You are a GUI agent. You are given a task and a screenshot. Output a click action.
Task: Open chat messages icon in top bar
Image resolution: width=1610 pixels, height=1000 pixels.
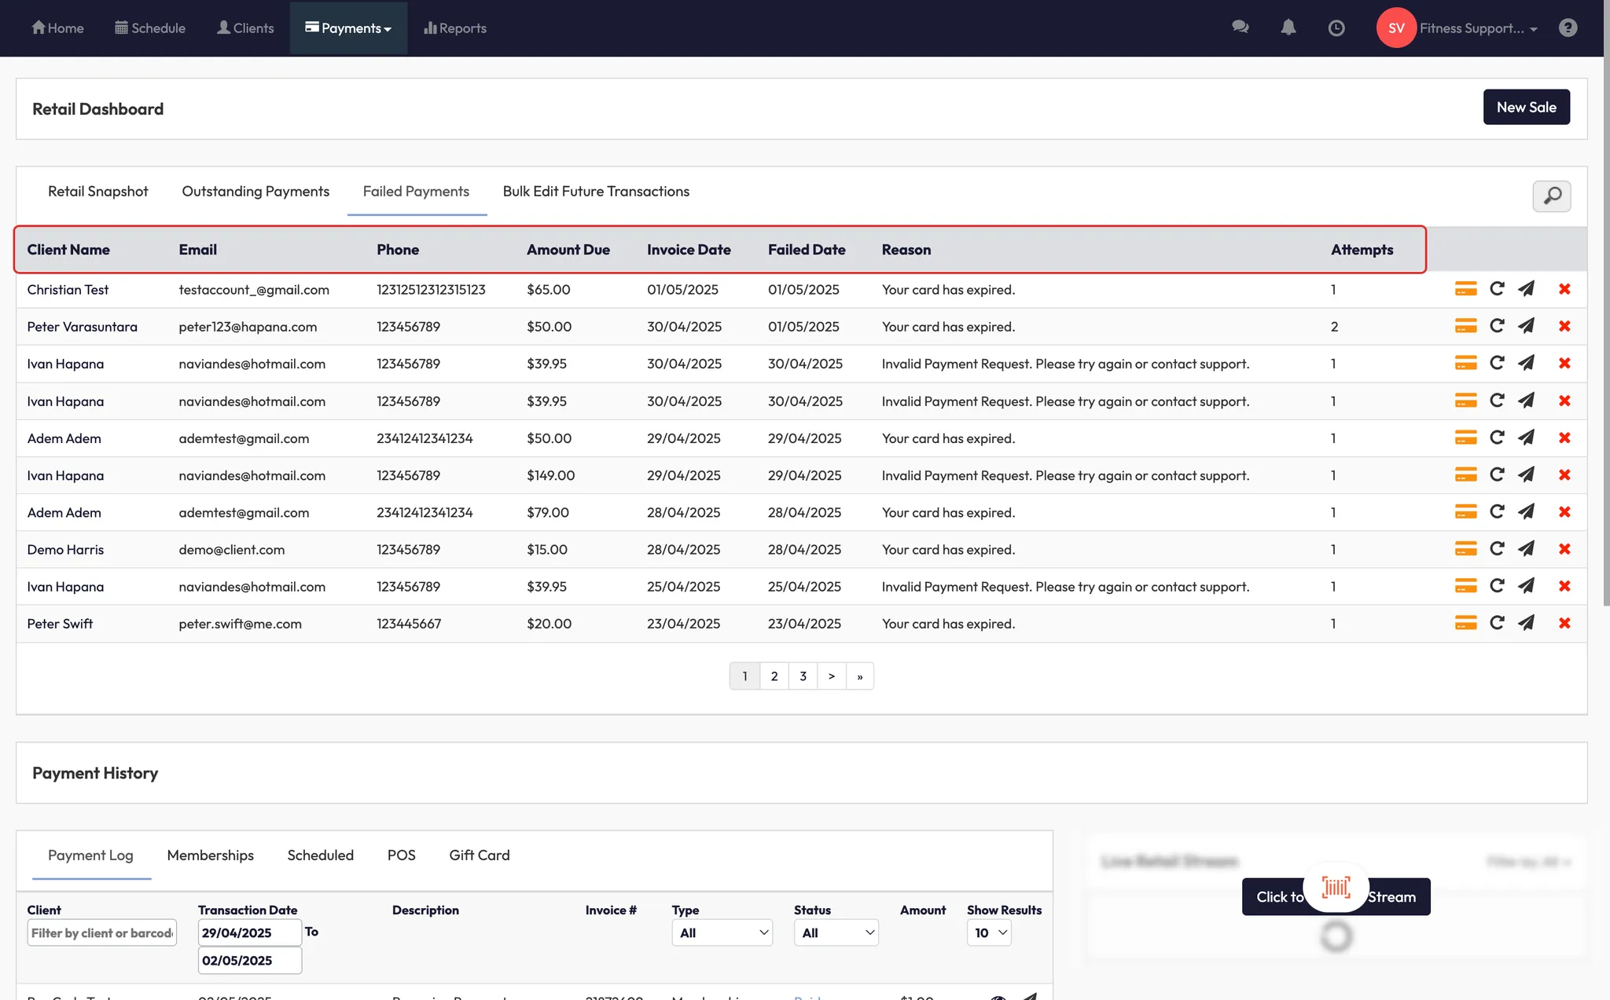click(1241, 27)
